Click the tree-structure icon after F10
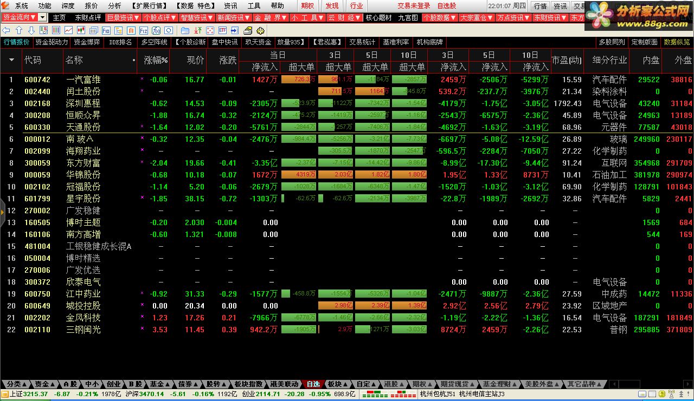The width and height of the screenshot is (694, 401). tap(118, 30)
